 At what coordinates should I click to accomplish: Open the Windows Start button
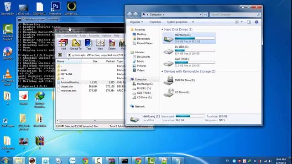pyautogui.click(x=5, y=160)
